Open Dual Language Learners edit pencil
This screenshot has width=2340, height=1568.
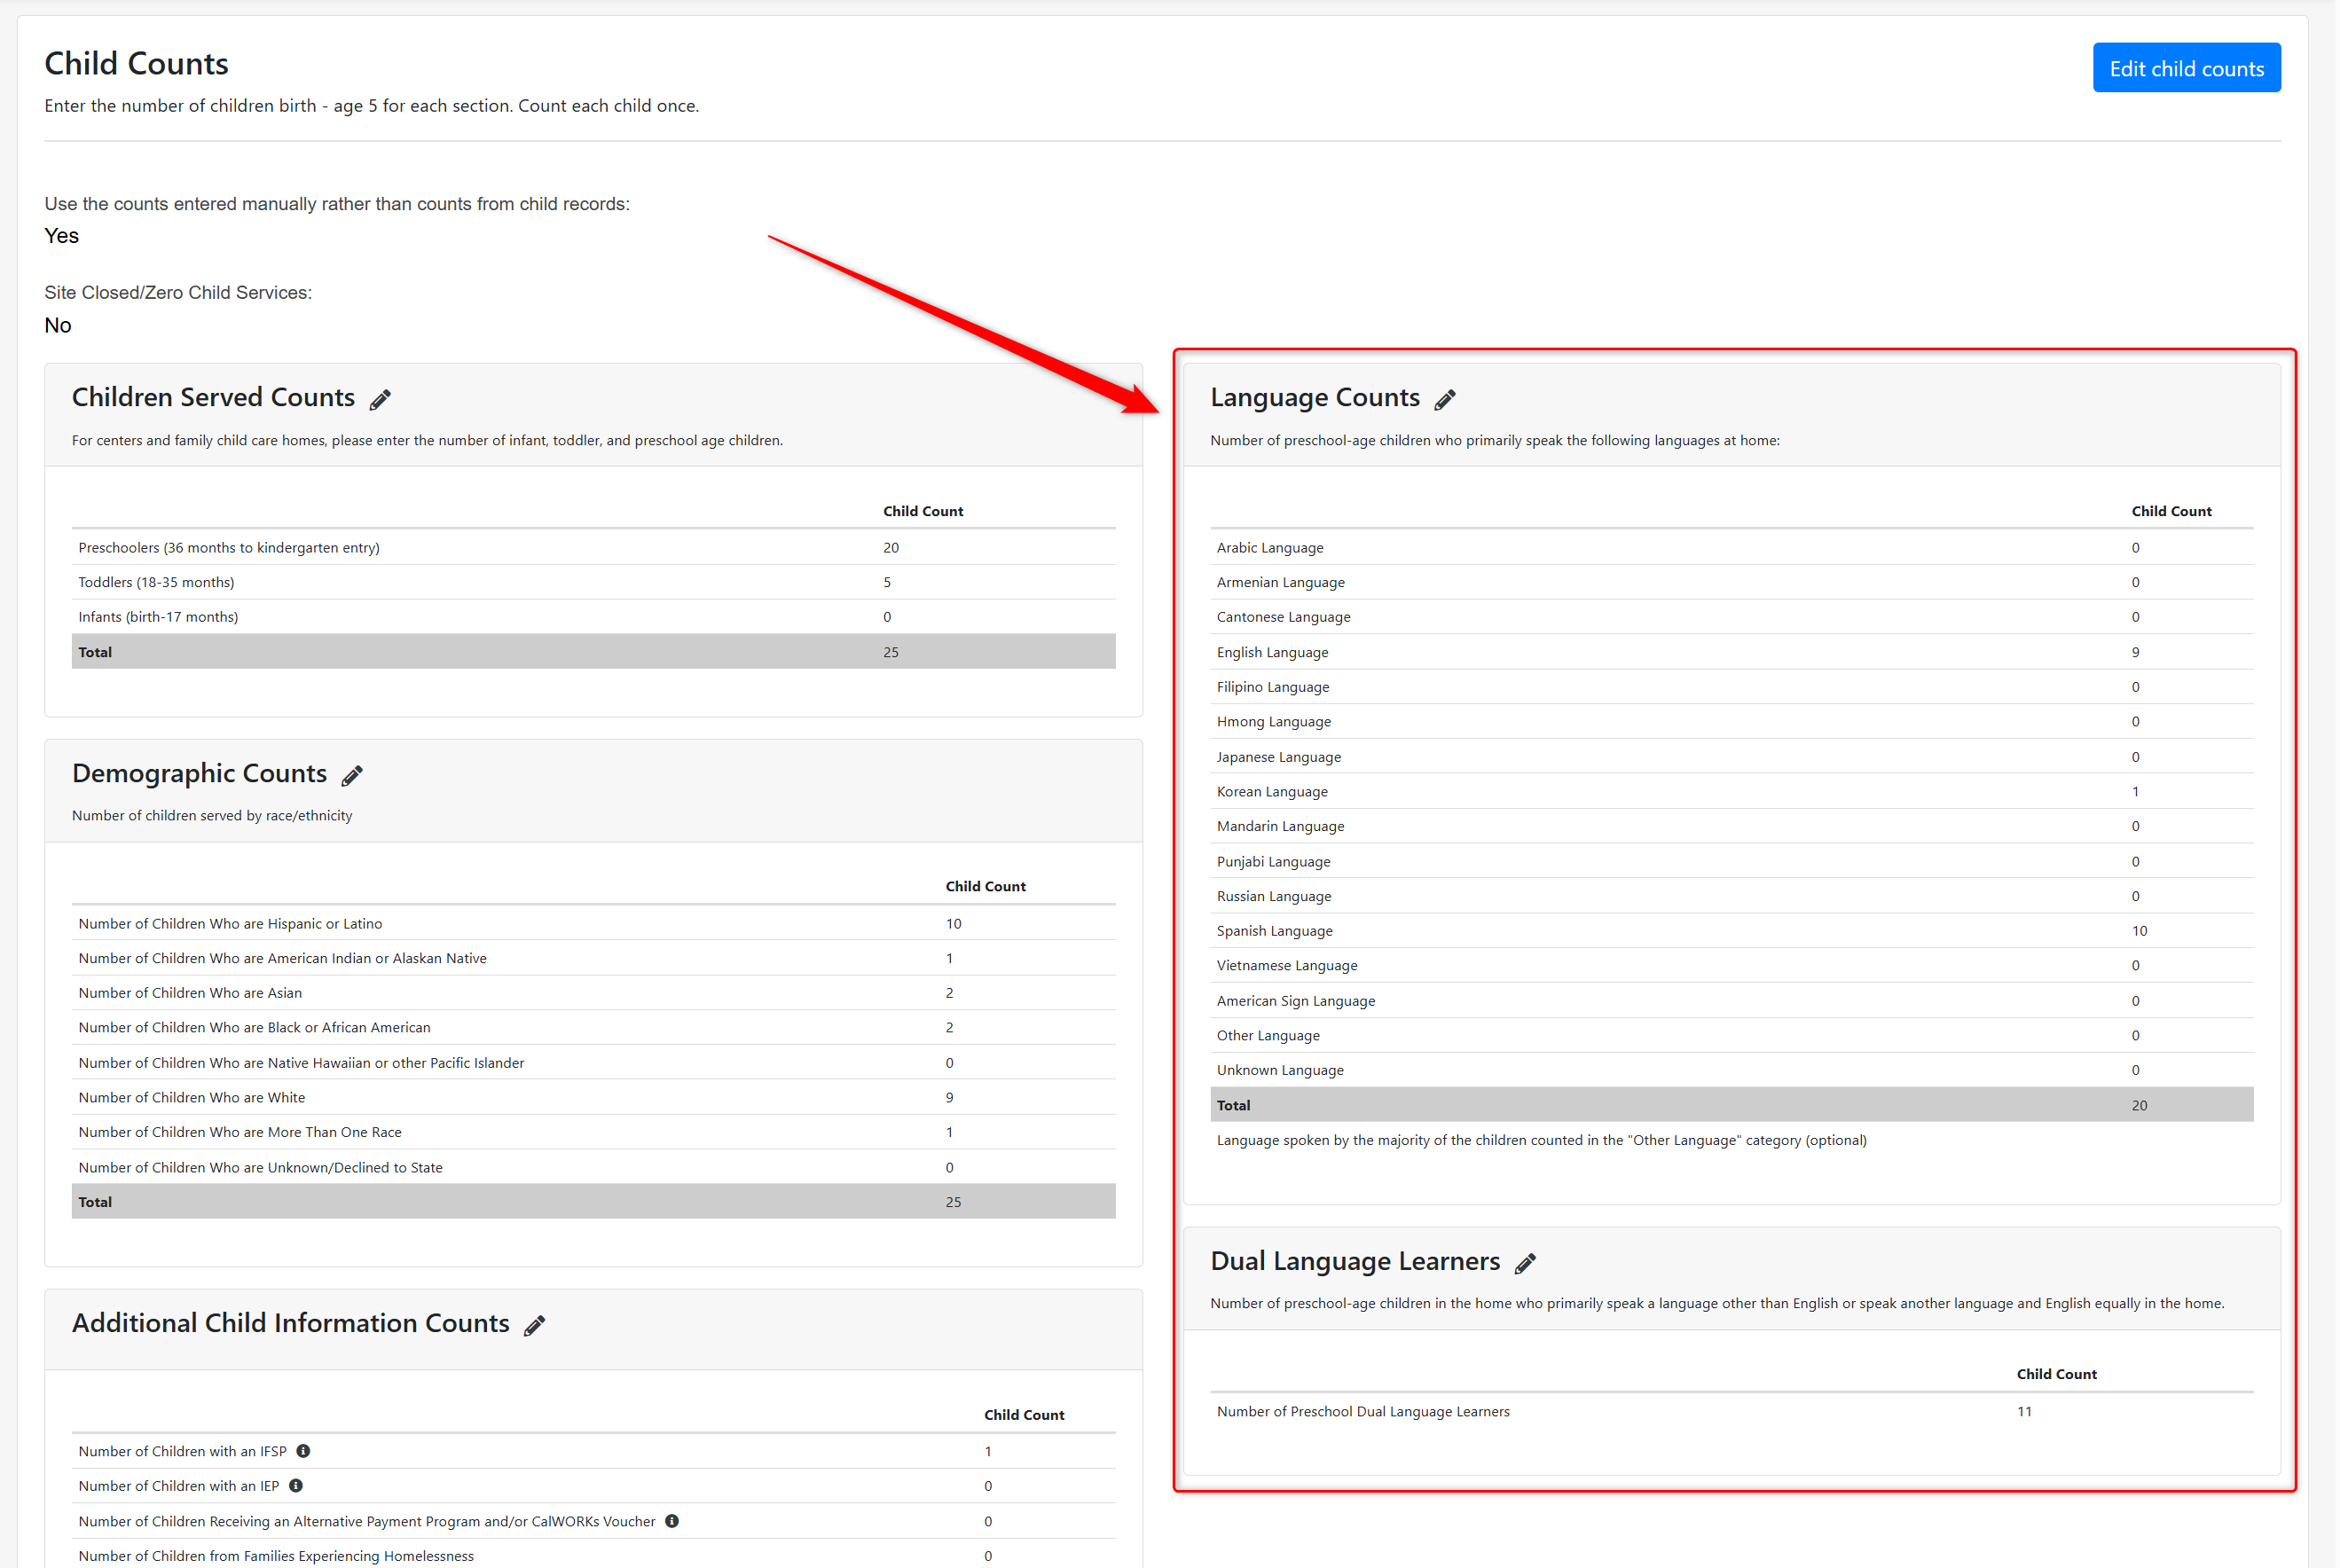click(x=1525, y=1264)
